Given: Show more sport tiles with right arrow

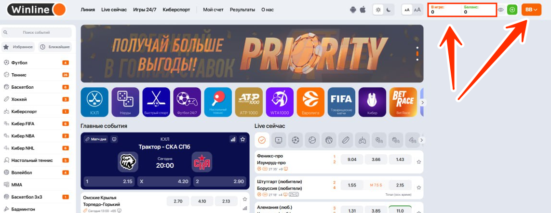Looking at the screenshot, I should click(423, 102).
